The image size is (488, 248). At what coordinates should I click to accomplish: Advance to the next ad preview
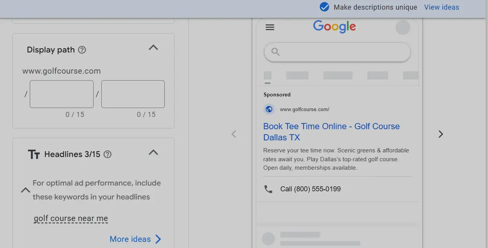click(x=440, y=134)
